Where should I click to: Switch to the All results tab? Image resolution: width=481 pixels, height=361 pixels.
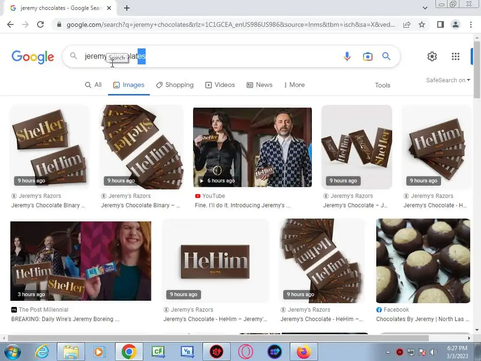(93, 85)
